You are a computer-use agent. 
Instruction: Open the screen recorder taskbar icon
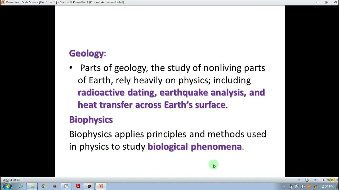[89, 186]
